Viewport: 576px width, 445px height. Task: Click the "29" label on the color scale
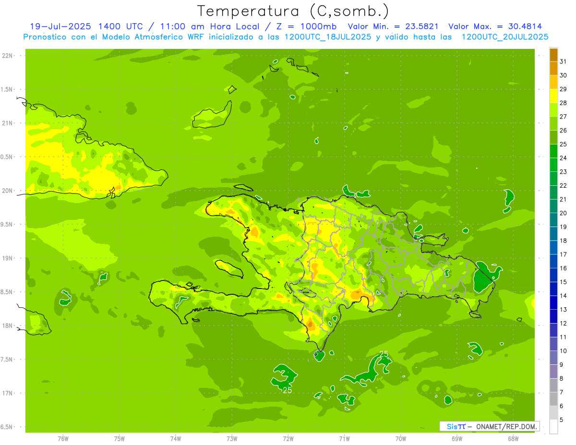[563, 89]
